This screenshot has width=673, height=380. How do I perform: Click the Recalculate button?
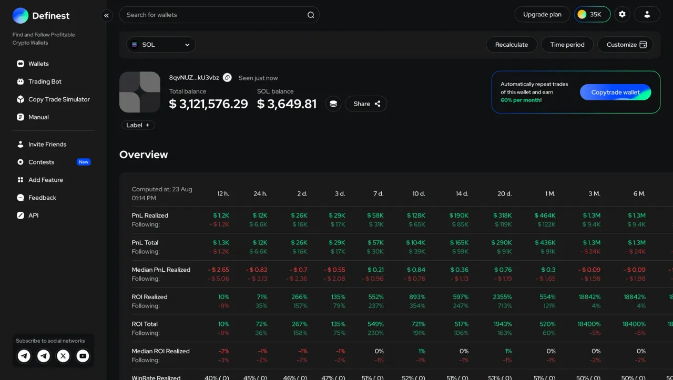pos(511,45)
